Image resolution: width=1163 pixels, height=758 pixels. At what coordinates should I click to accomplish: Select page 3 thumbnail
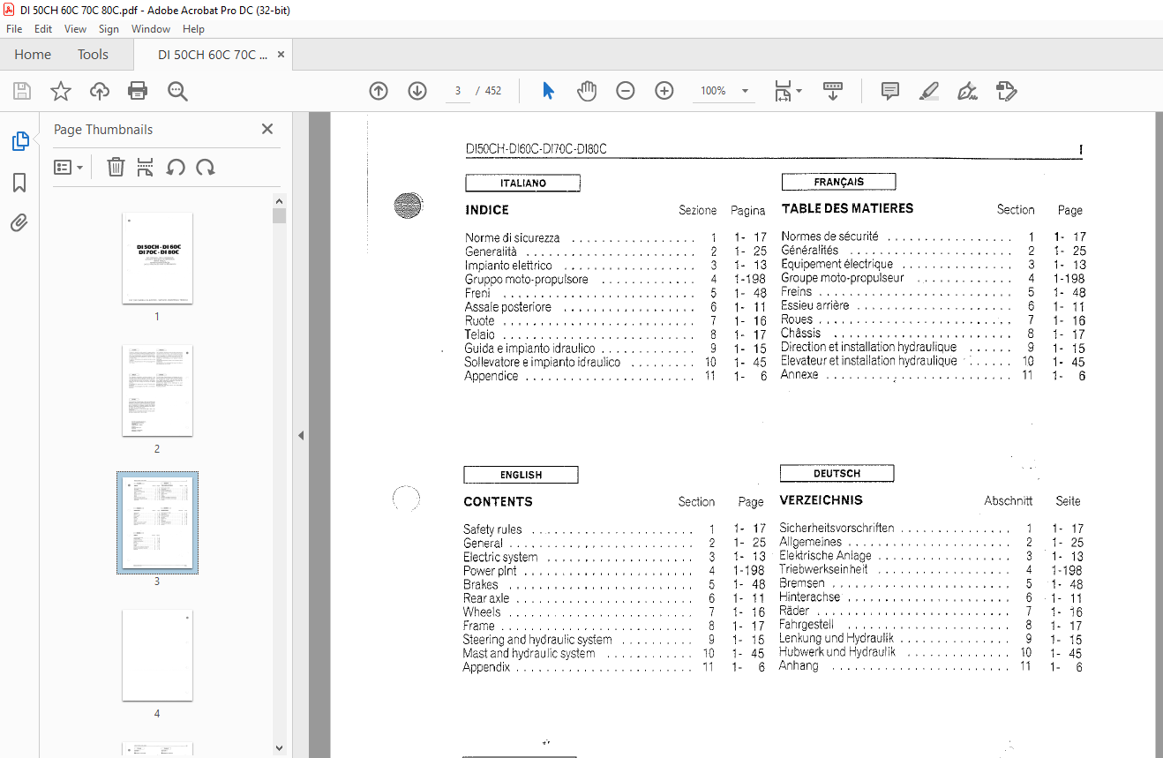(x=157, y=522)
